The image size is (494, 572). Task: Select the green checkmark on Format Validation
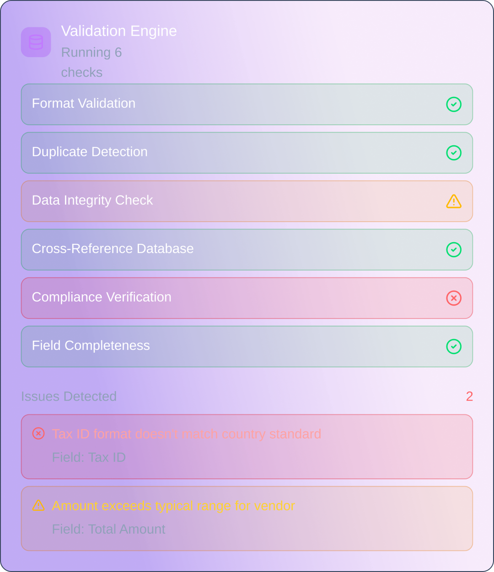point(454,105)
